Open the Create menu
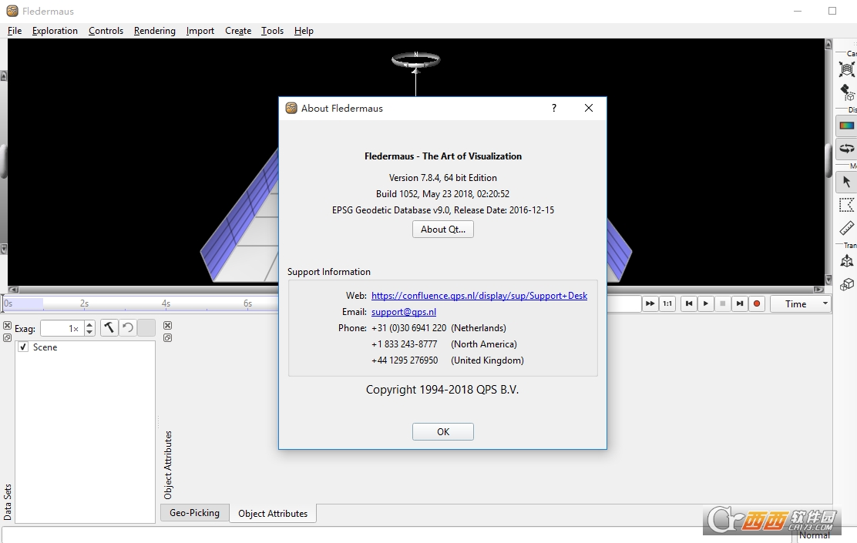The height and width of the screenshot is (543, 857). (x=238, y=31)
